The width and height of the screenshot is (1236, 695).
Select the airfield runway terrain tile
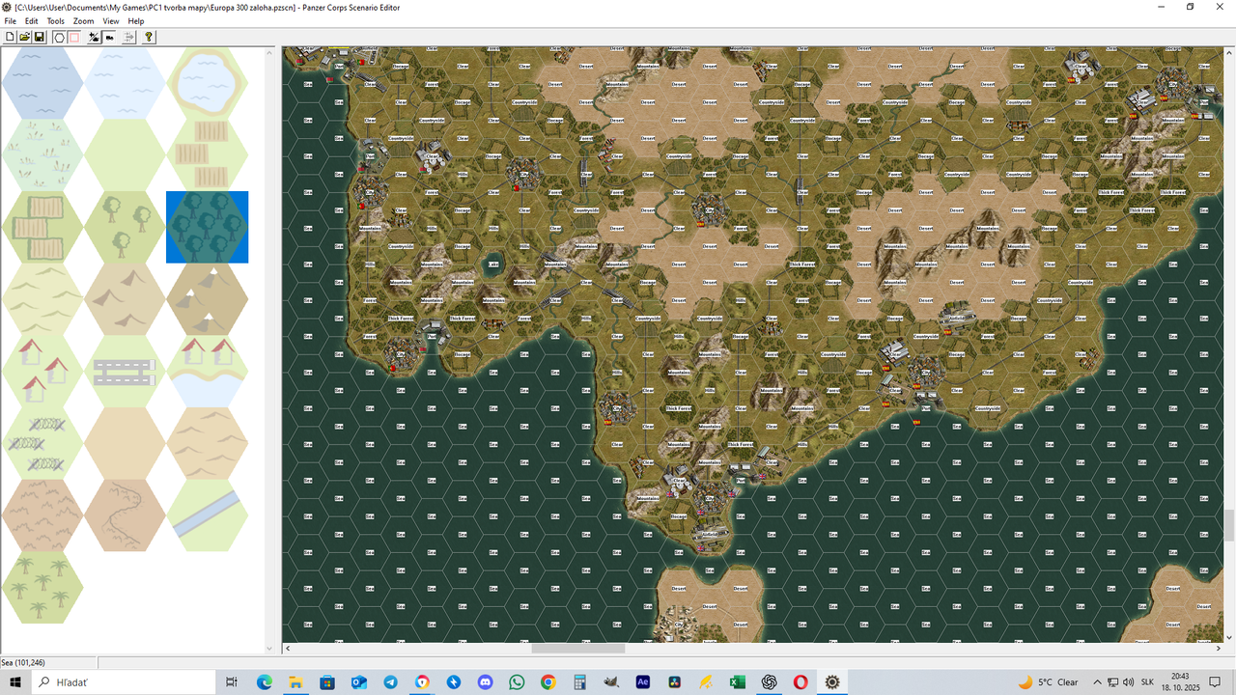(125, 372)
